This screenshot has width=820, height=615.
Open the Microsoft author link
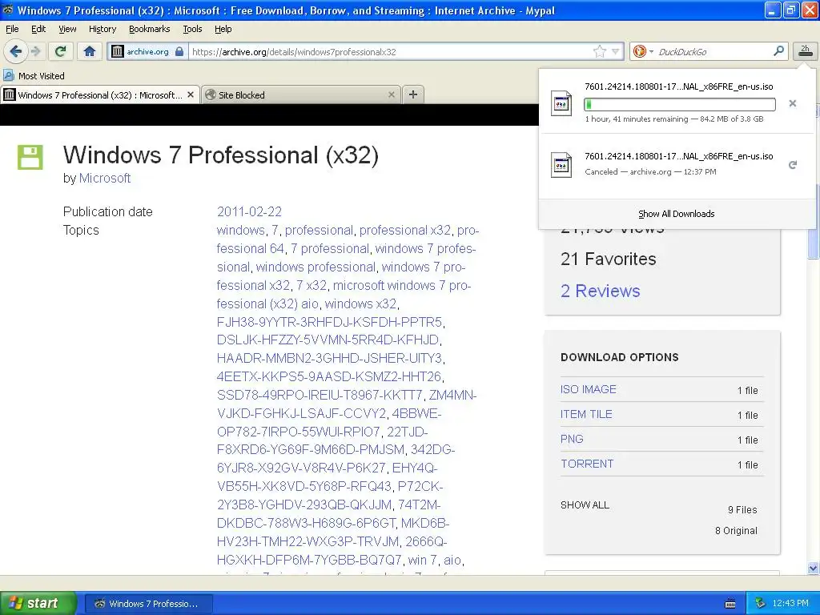tap(105, 179)
